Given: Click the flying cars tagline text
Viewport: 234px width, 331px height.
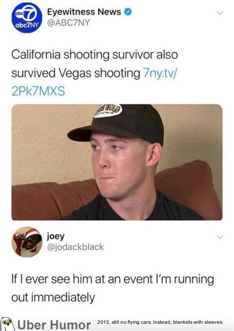Looking at the screenshot, I should [160, 322].
